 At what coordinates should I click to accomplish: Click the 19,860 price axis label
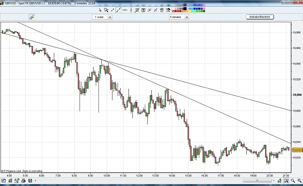(297, 126)
